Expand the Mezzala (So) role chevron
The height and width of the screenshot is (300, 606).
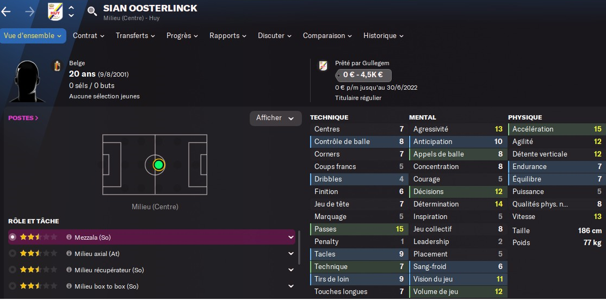(291, 237)
